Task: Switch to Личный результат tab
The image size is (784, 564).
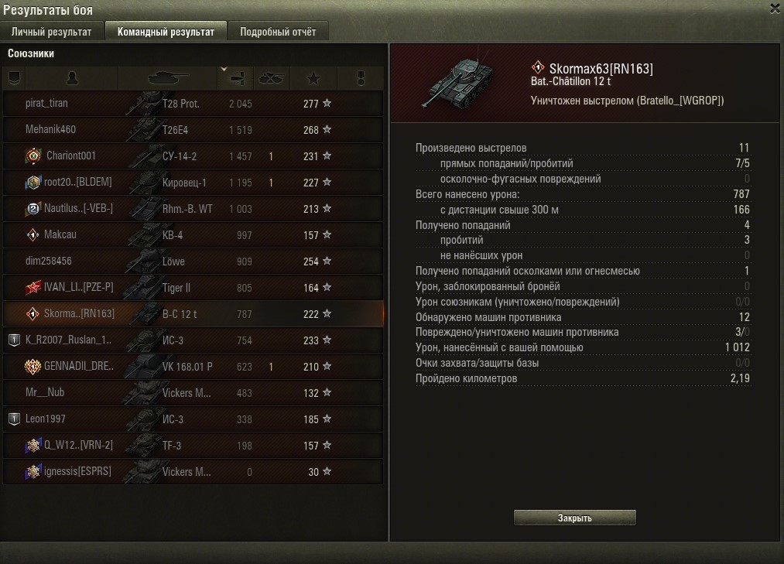Action: 52,32
